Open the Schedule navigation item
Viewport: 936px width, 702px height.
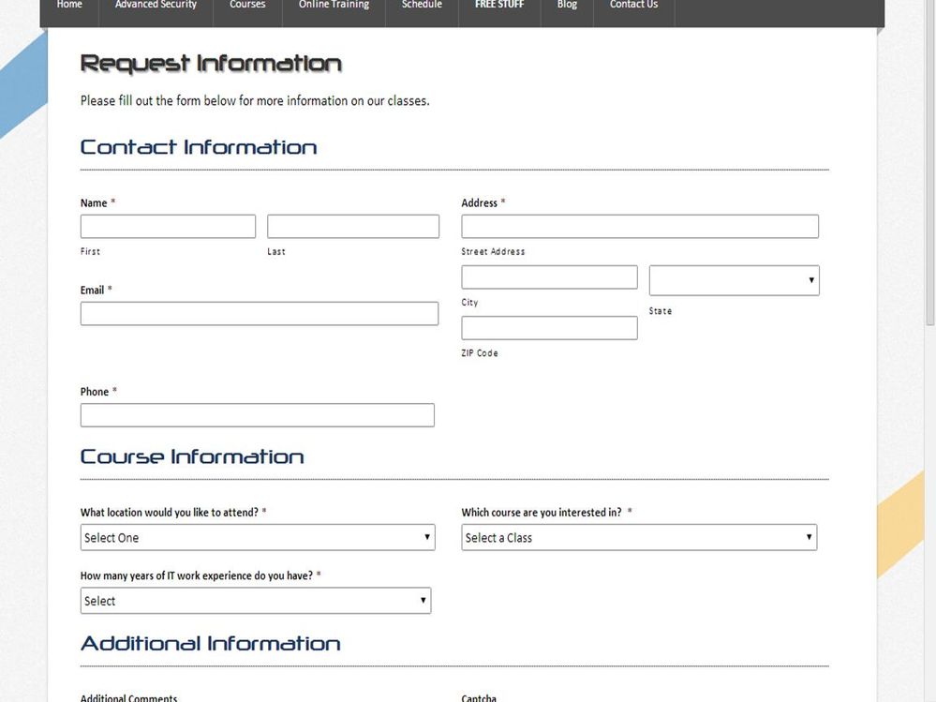click(422, 6)
